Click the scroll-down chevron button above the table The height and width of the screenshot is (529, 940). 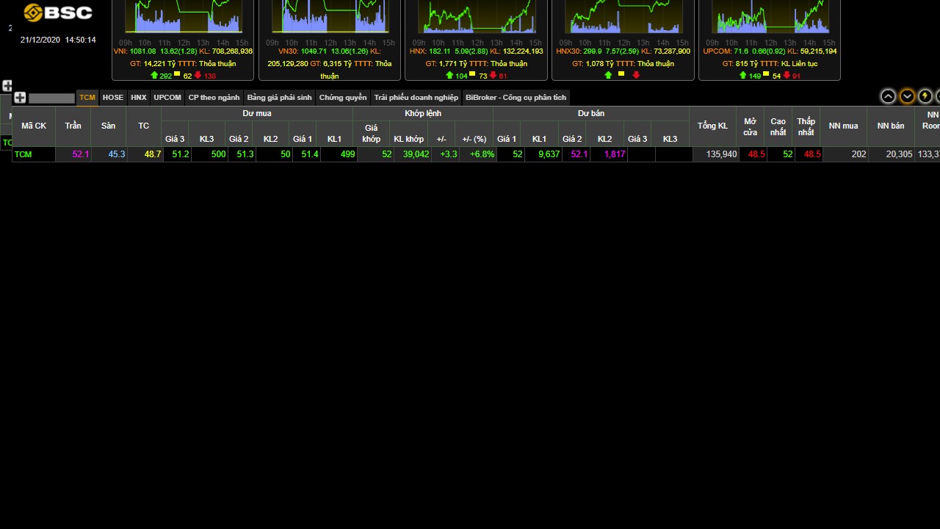pos(907,96)
